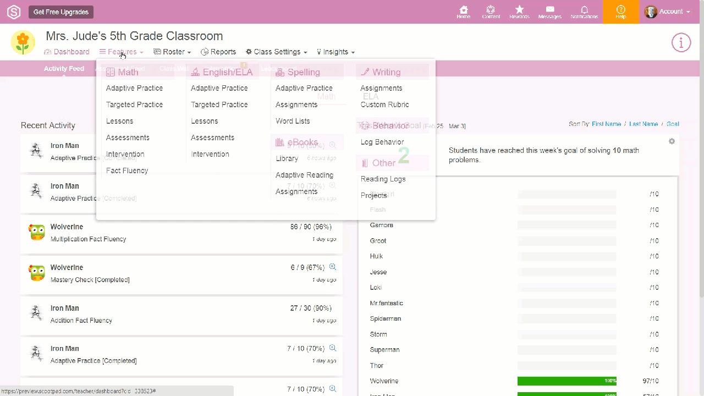Sort students by Last Name

[x=643, y=124]
